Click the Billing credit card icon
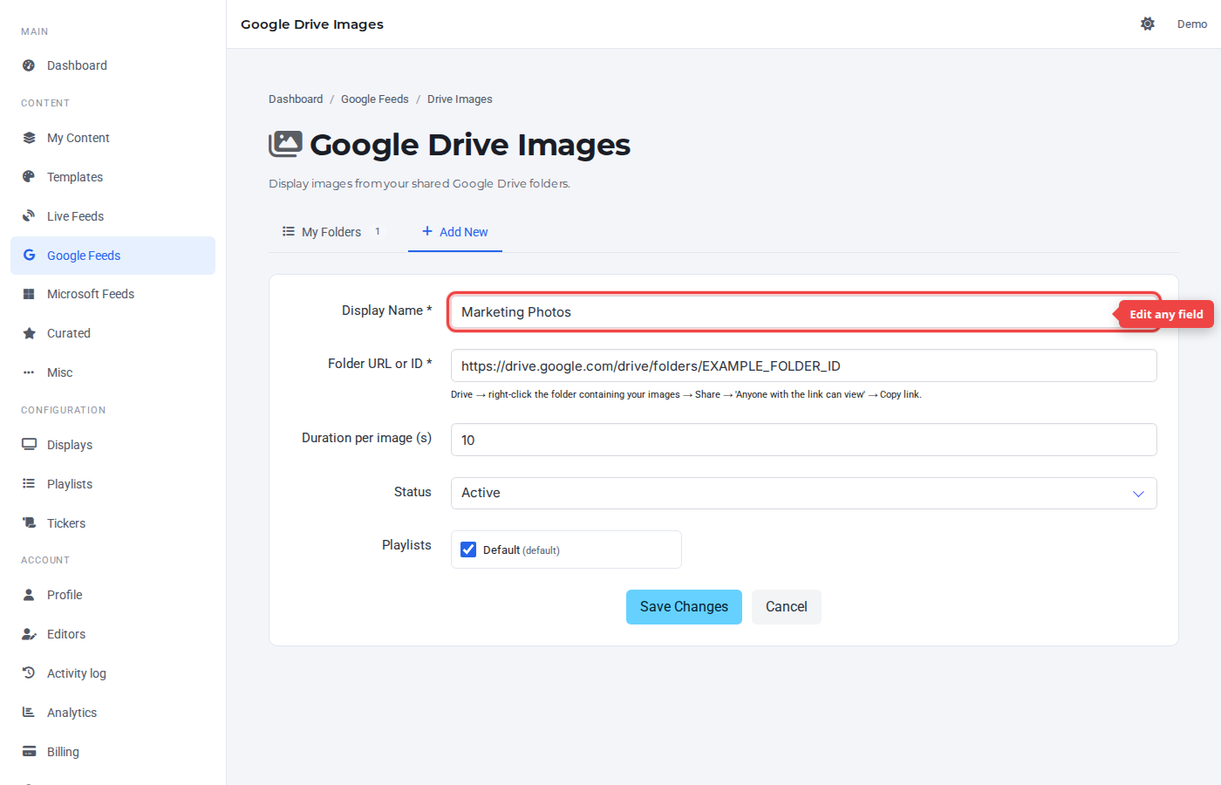Image resolution: width=1221 pixels, height=785 pixels. (x=29, y=752)
